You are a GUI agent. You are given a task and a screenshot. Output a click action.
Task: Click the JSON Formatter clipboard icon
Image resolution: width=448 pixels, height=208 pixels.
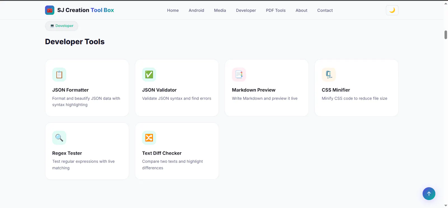(59, 74)
